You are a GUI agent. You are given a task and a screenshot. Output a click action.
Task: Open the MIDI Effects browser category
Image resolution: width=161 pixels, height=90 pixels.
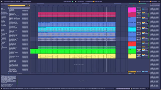click(x=4, y=15)
